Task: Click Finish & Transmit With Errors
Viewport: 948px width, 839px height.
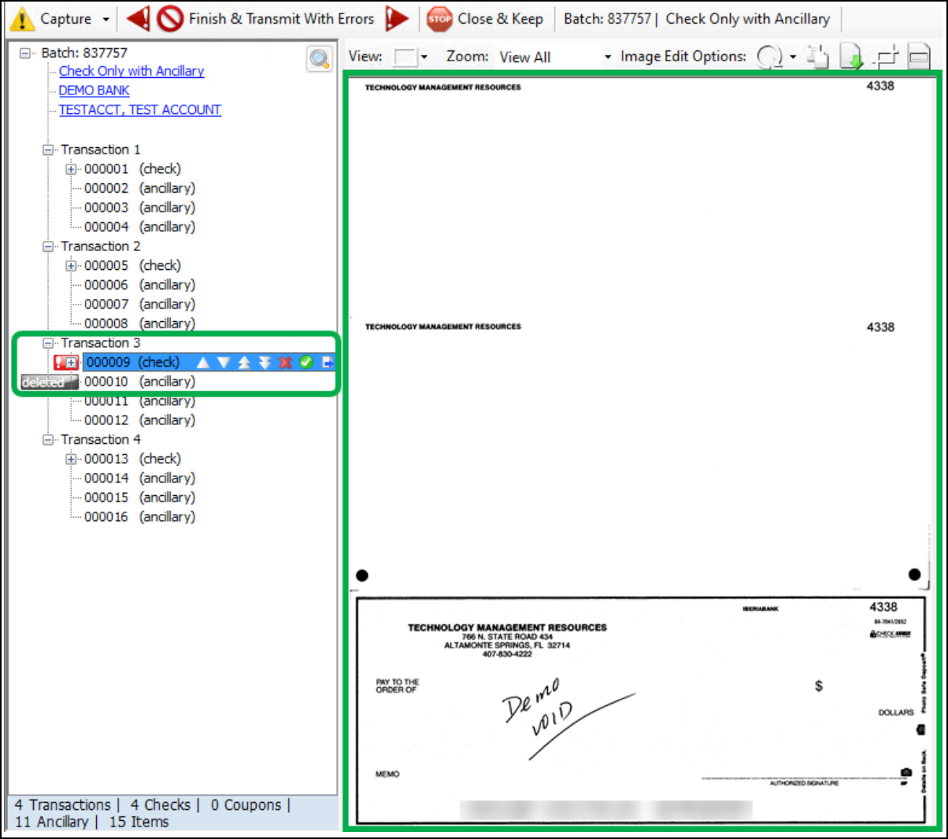Action: point(266,18)
